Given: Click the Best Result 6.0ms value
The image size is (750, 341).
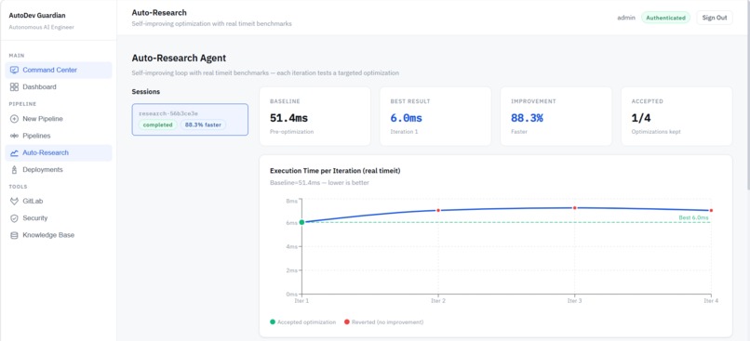Looking at the screenshot, I should pyautogui.click(x=406, y=118).
